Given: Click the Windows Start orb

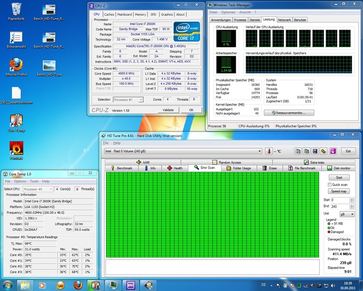Looking at the screenshot, I should [7, 285].
